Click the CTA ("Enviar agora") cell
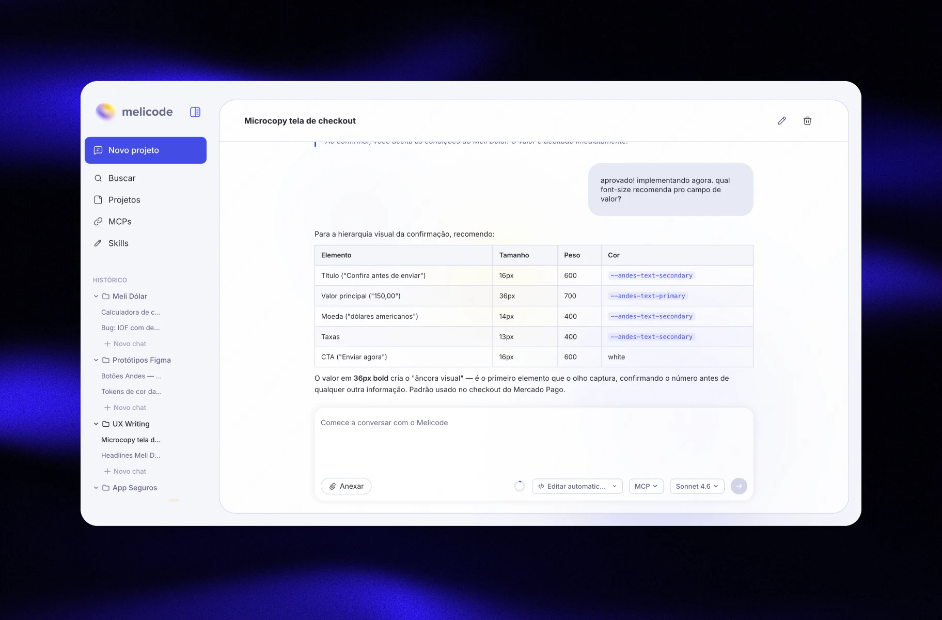This screenshot has width=942, height=620. click(403, 357)
